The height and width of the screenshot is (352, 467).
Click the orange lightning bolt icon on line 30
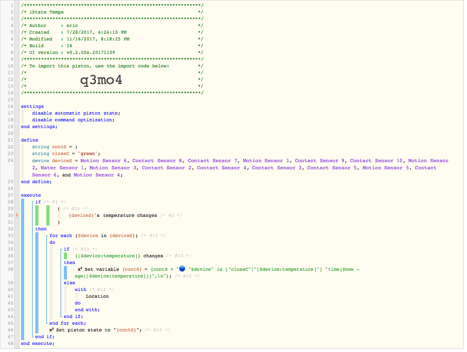(17, 215)
